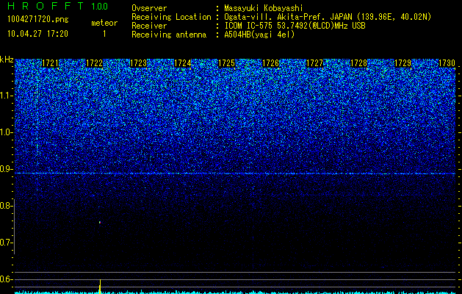
Task: Click the meteor count value 1
Action: [104, 34]
